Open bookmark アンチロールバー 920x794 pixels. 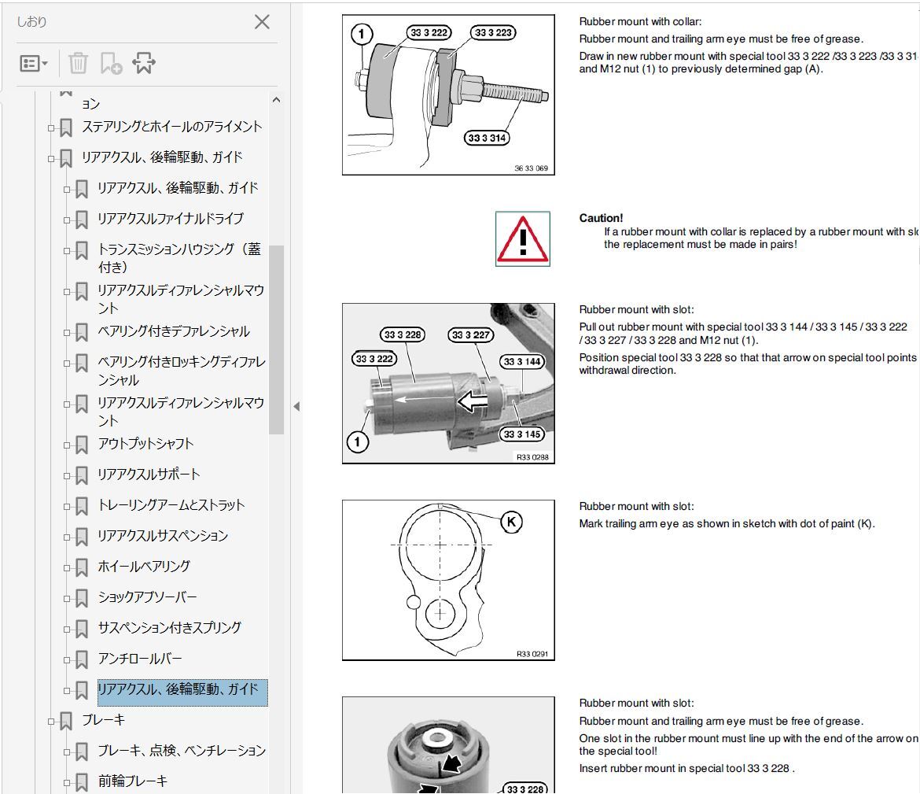click(140, 659)
